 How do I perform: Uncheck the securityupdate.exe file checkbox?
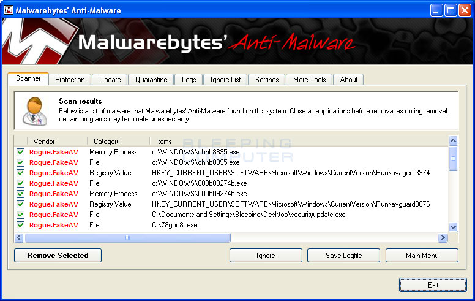pos(20,215)
